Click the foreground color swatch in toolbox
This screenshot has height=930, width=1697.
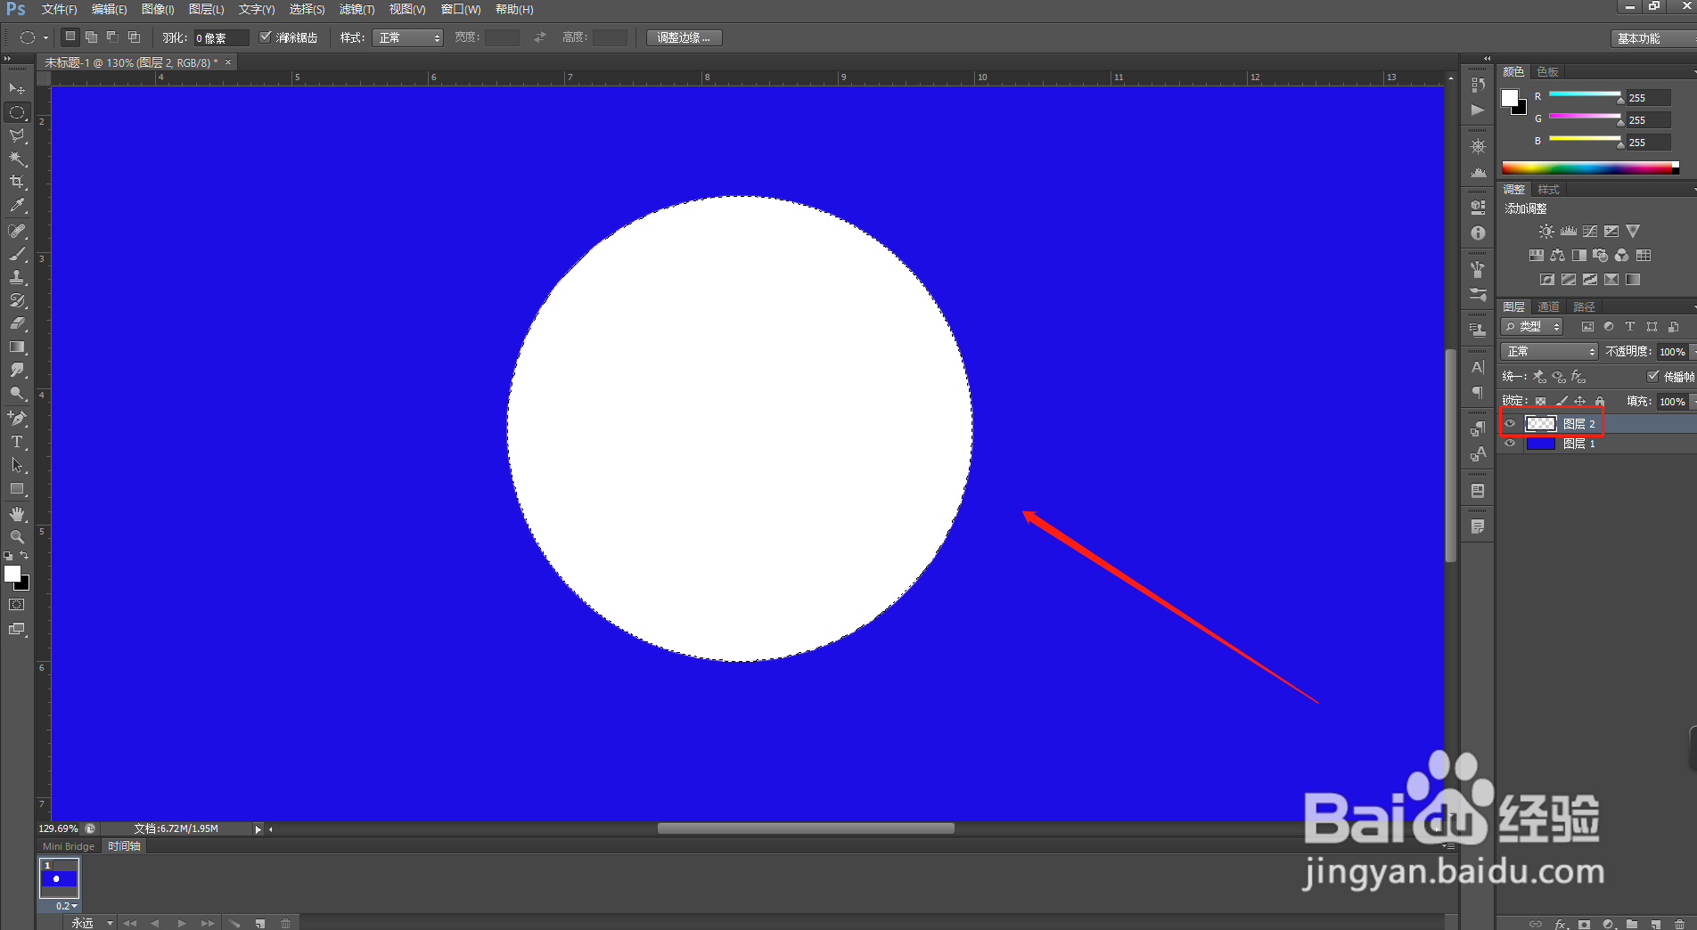(12, 575)
